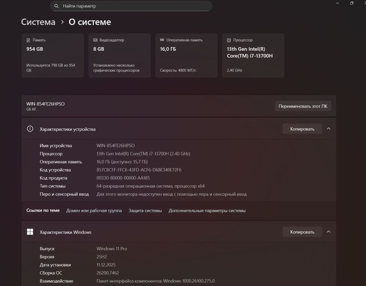The image size is (366, 286).
Task: Click 'Скорость: 4800 МТ/с' text
Action: (x=178, y=70)
